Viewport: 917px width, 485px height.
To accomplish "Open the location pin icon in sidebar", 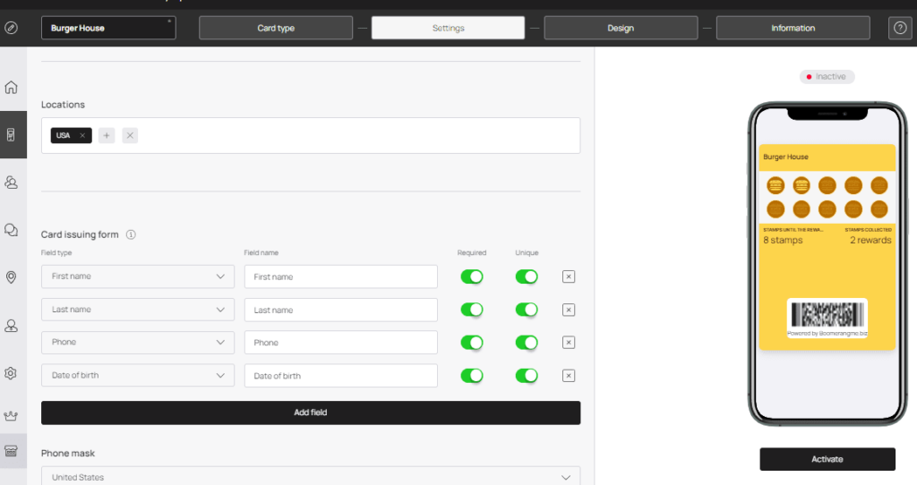I will (x=11, y=277).
